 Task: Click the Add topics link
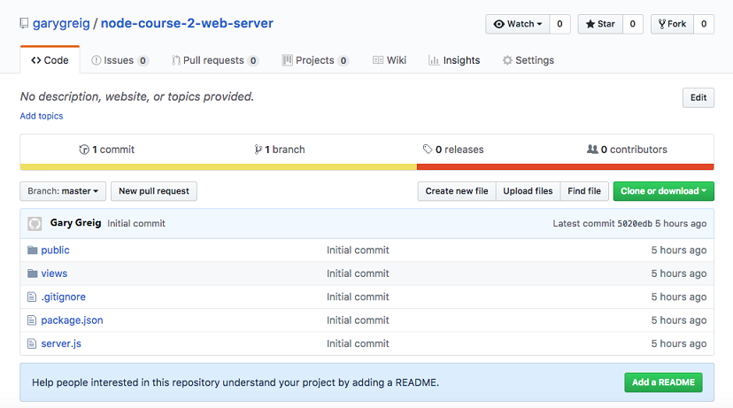click(x=42, y=116)
